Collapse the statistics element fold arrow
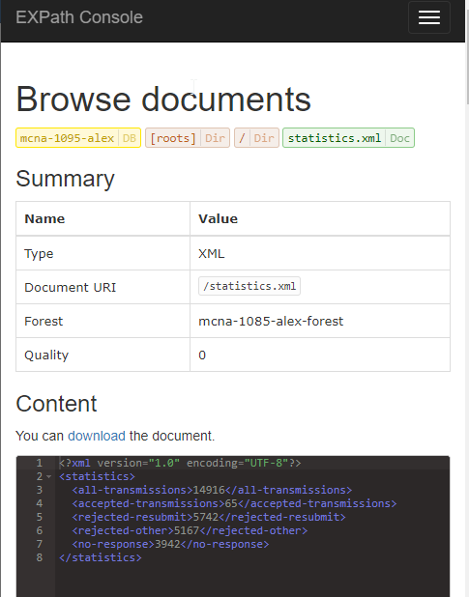This screenshot has height=597, width=469. [x=48, y=476]
